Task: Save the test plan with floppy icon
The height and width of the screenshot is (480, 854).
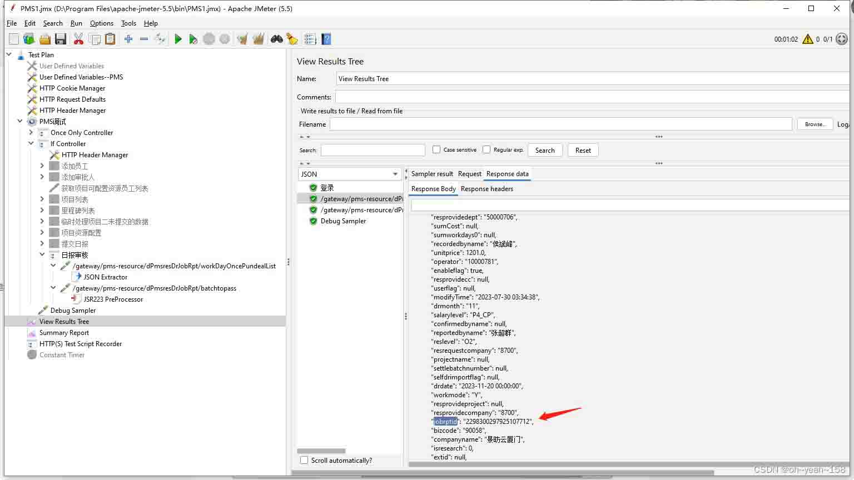Action: 61,39
